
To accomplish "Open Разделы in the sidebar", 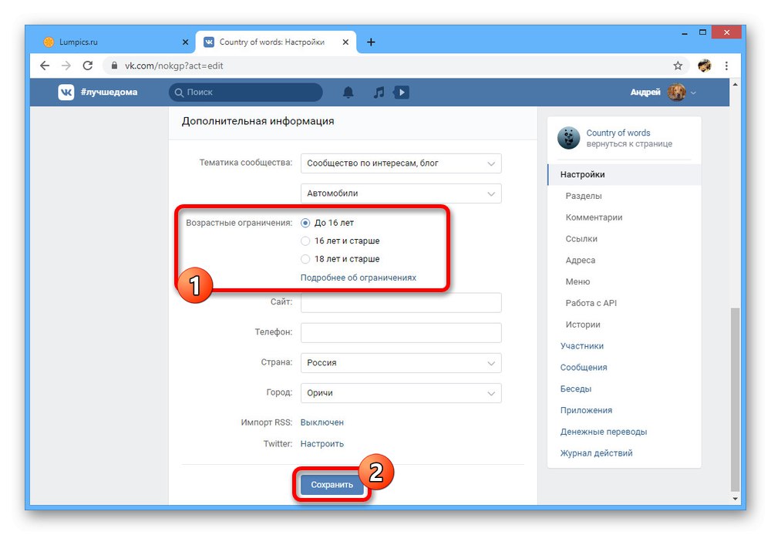I will click(584, 196).
